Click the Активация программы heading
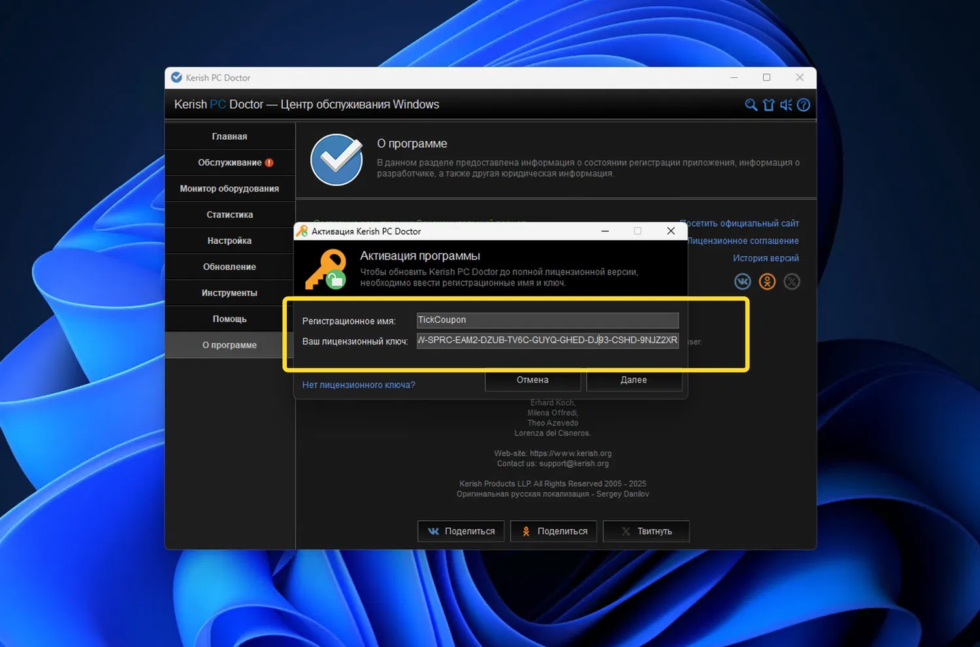 [420, 256]
